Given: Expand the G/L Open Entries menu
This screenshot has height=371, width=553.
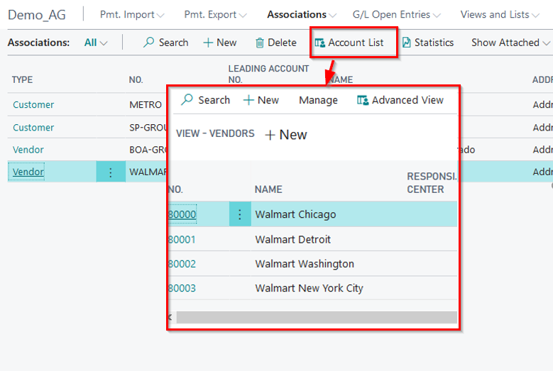Looking at the screenshot, I should (396, 14).
